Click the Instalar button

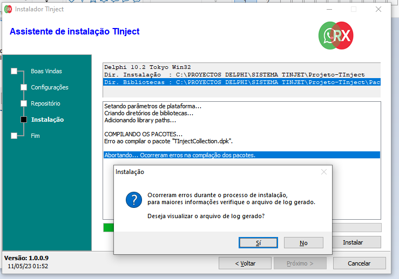(353, 242)
